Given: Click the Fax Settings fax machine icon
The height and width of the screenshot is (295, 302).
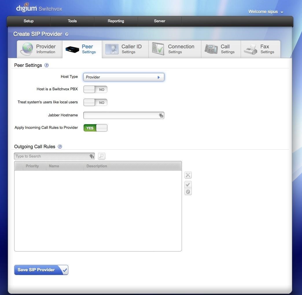Looking at the screenshot, I should (x=251, y=49).
